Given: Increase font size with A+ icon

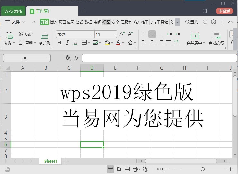Looking at the screenshot, I should tap(122, 34).
